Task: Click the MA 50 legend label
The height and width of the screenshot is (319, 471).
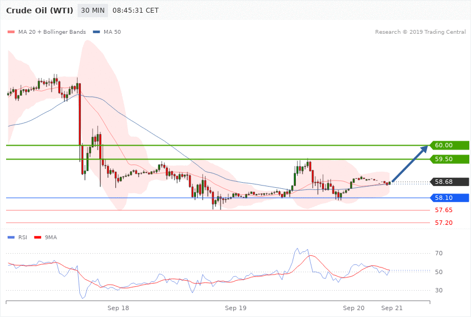Action: 112,32
